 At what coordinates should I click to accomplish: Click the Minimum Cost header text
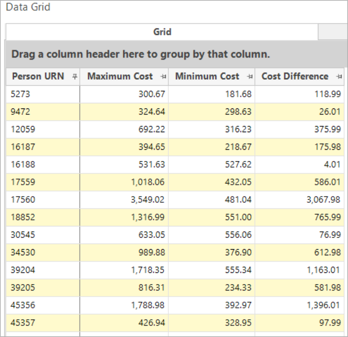207,76
